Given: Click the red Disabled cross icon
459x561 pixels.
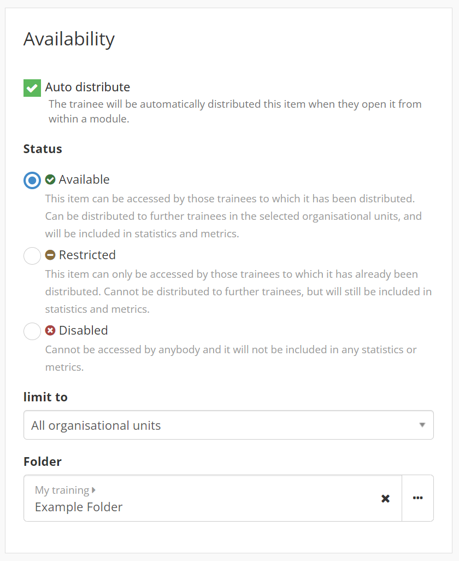Looking at the screenshot, I should click(x=50, y=331).
